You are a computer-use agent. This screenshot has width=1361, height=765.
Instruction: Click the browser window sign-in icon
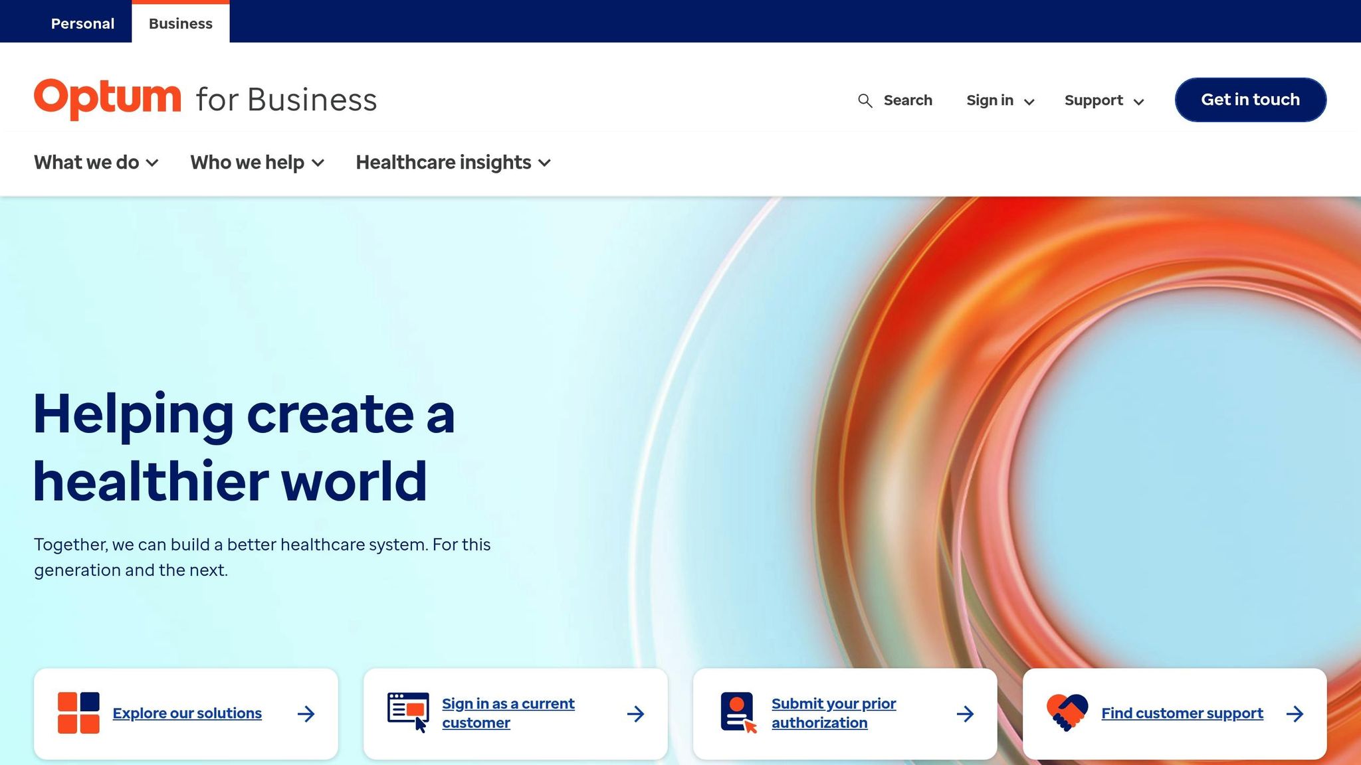(407, 713)
